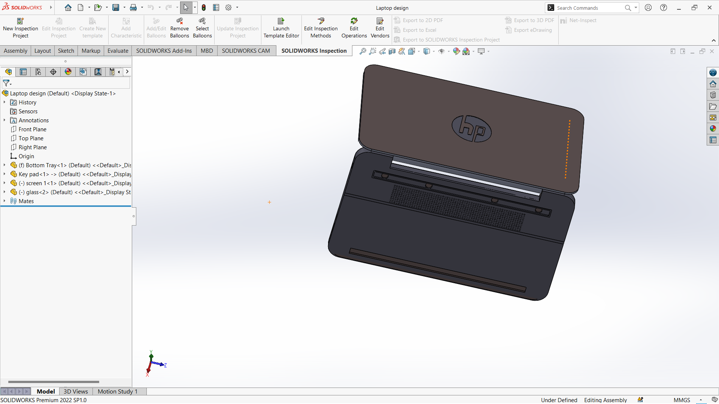Open Appearances, Scenes and Decals in the task pane

(713, 129)
